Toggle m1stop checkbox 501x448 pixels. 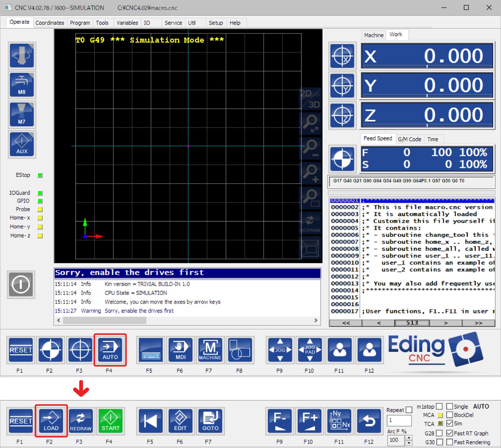click(439, 407)
